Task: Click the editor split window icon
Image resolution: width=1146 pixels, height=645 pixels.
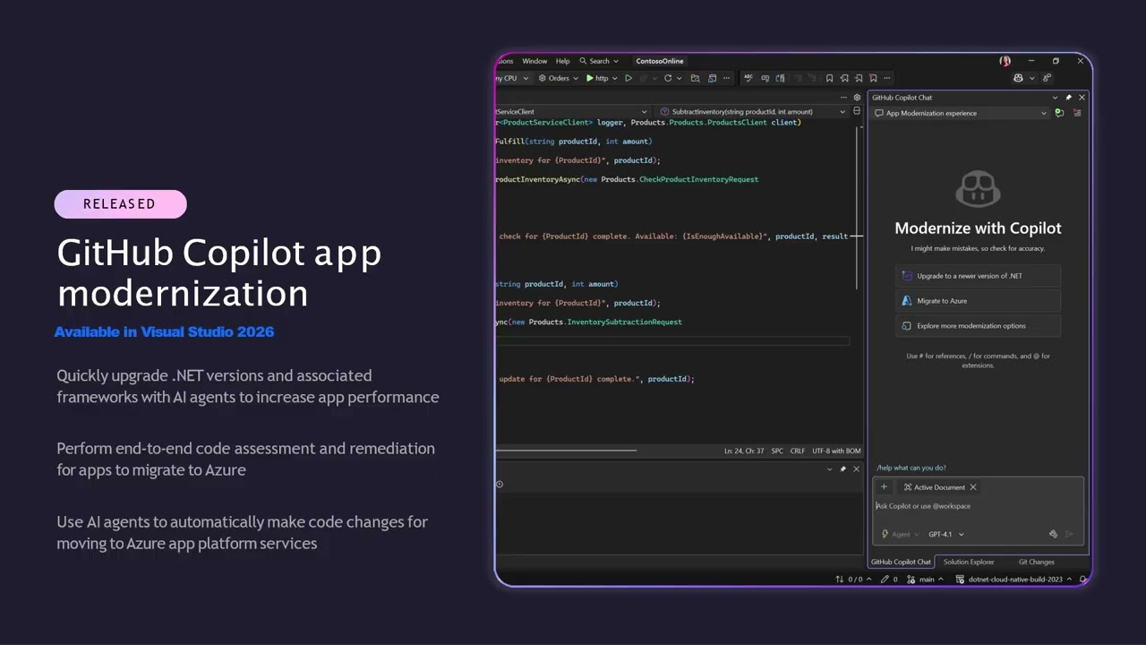Action: pyautogui.click(x=857, y=111)
